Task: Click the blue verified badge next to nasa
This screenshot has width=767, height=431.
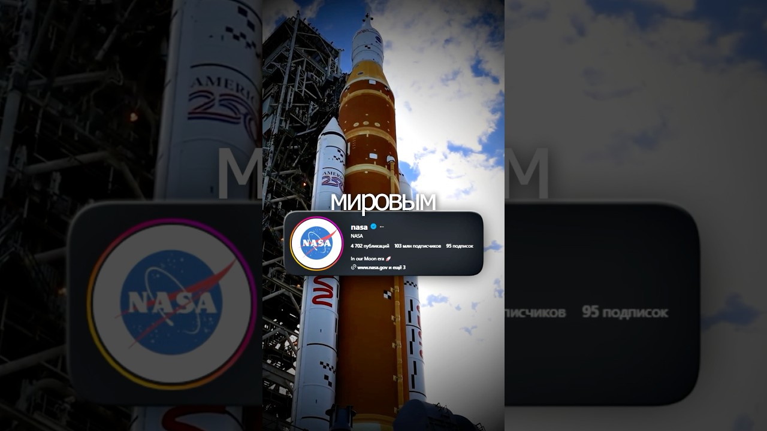Action: pos(373,226)
